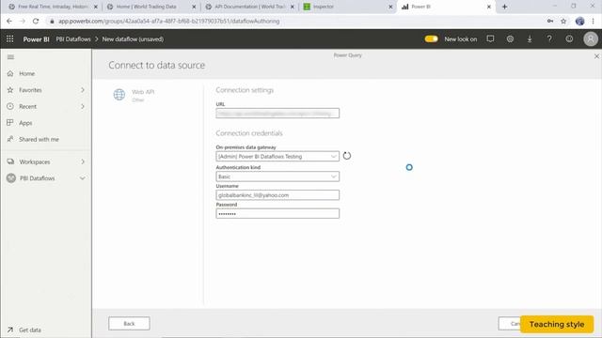Open the Home page in the sidebar
The width and height of the screenshot is (602, 338).
[x=27, y=73]
